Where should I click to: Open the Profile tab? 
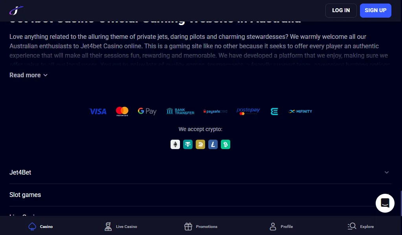[281, 226]
